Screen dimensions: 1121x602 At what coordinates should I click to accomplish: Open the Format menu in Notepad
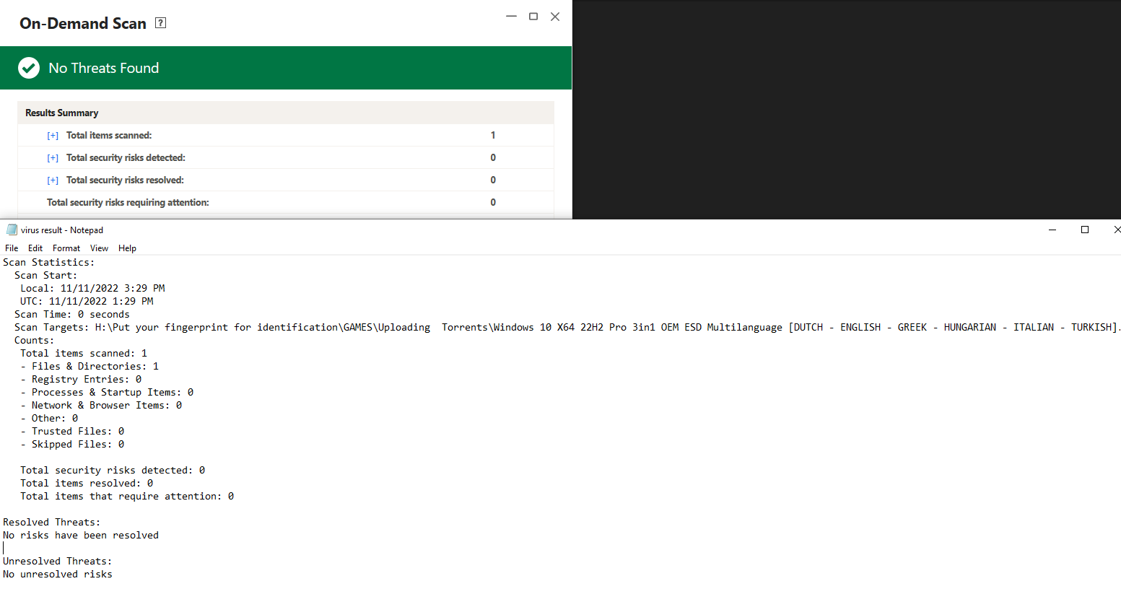66,248
